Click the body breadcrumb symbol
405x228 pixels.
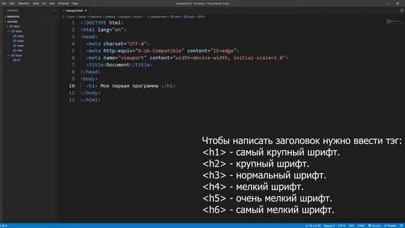pyautogui.click(x=189, y=17)
